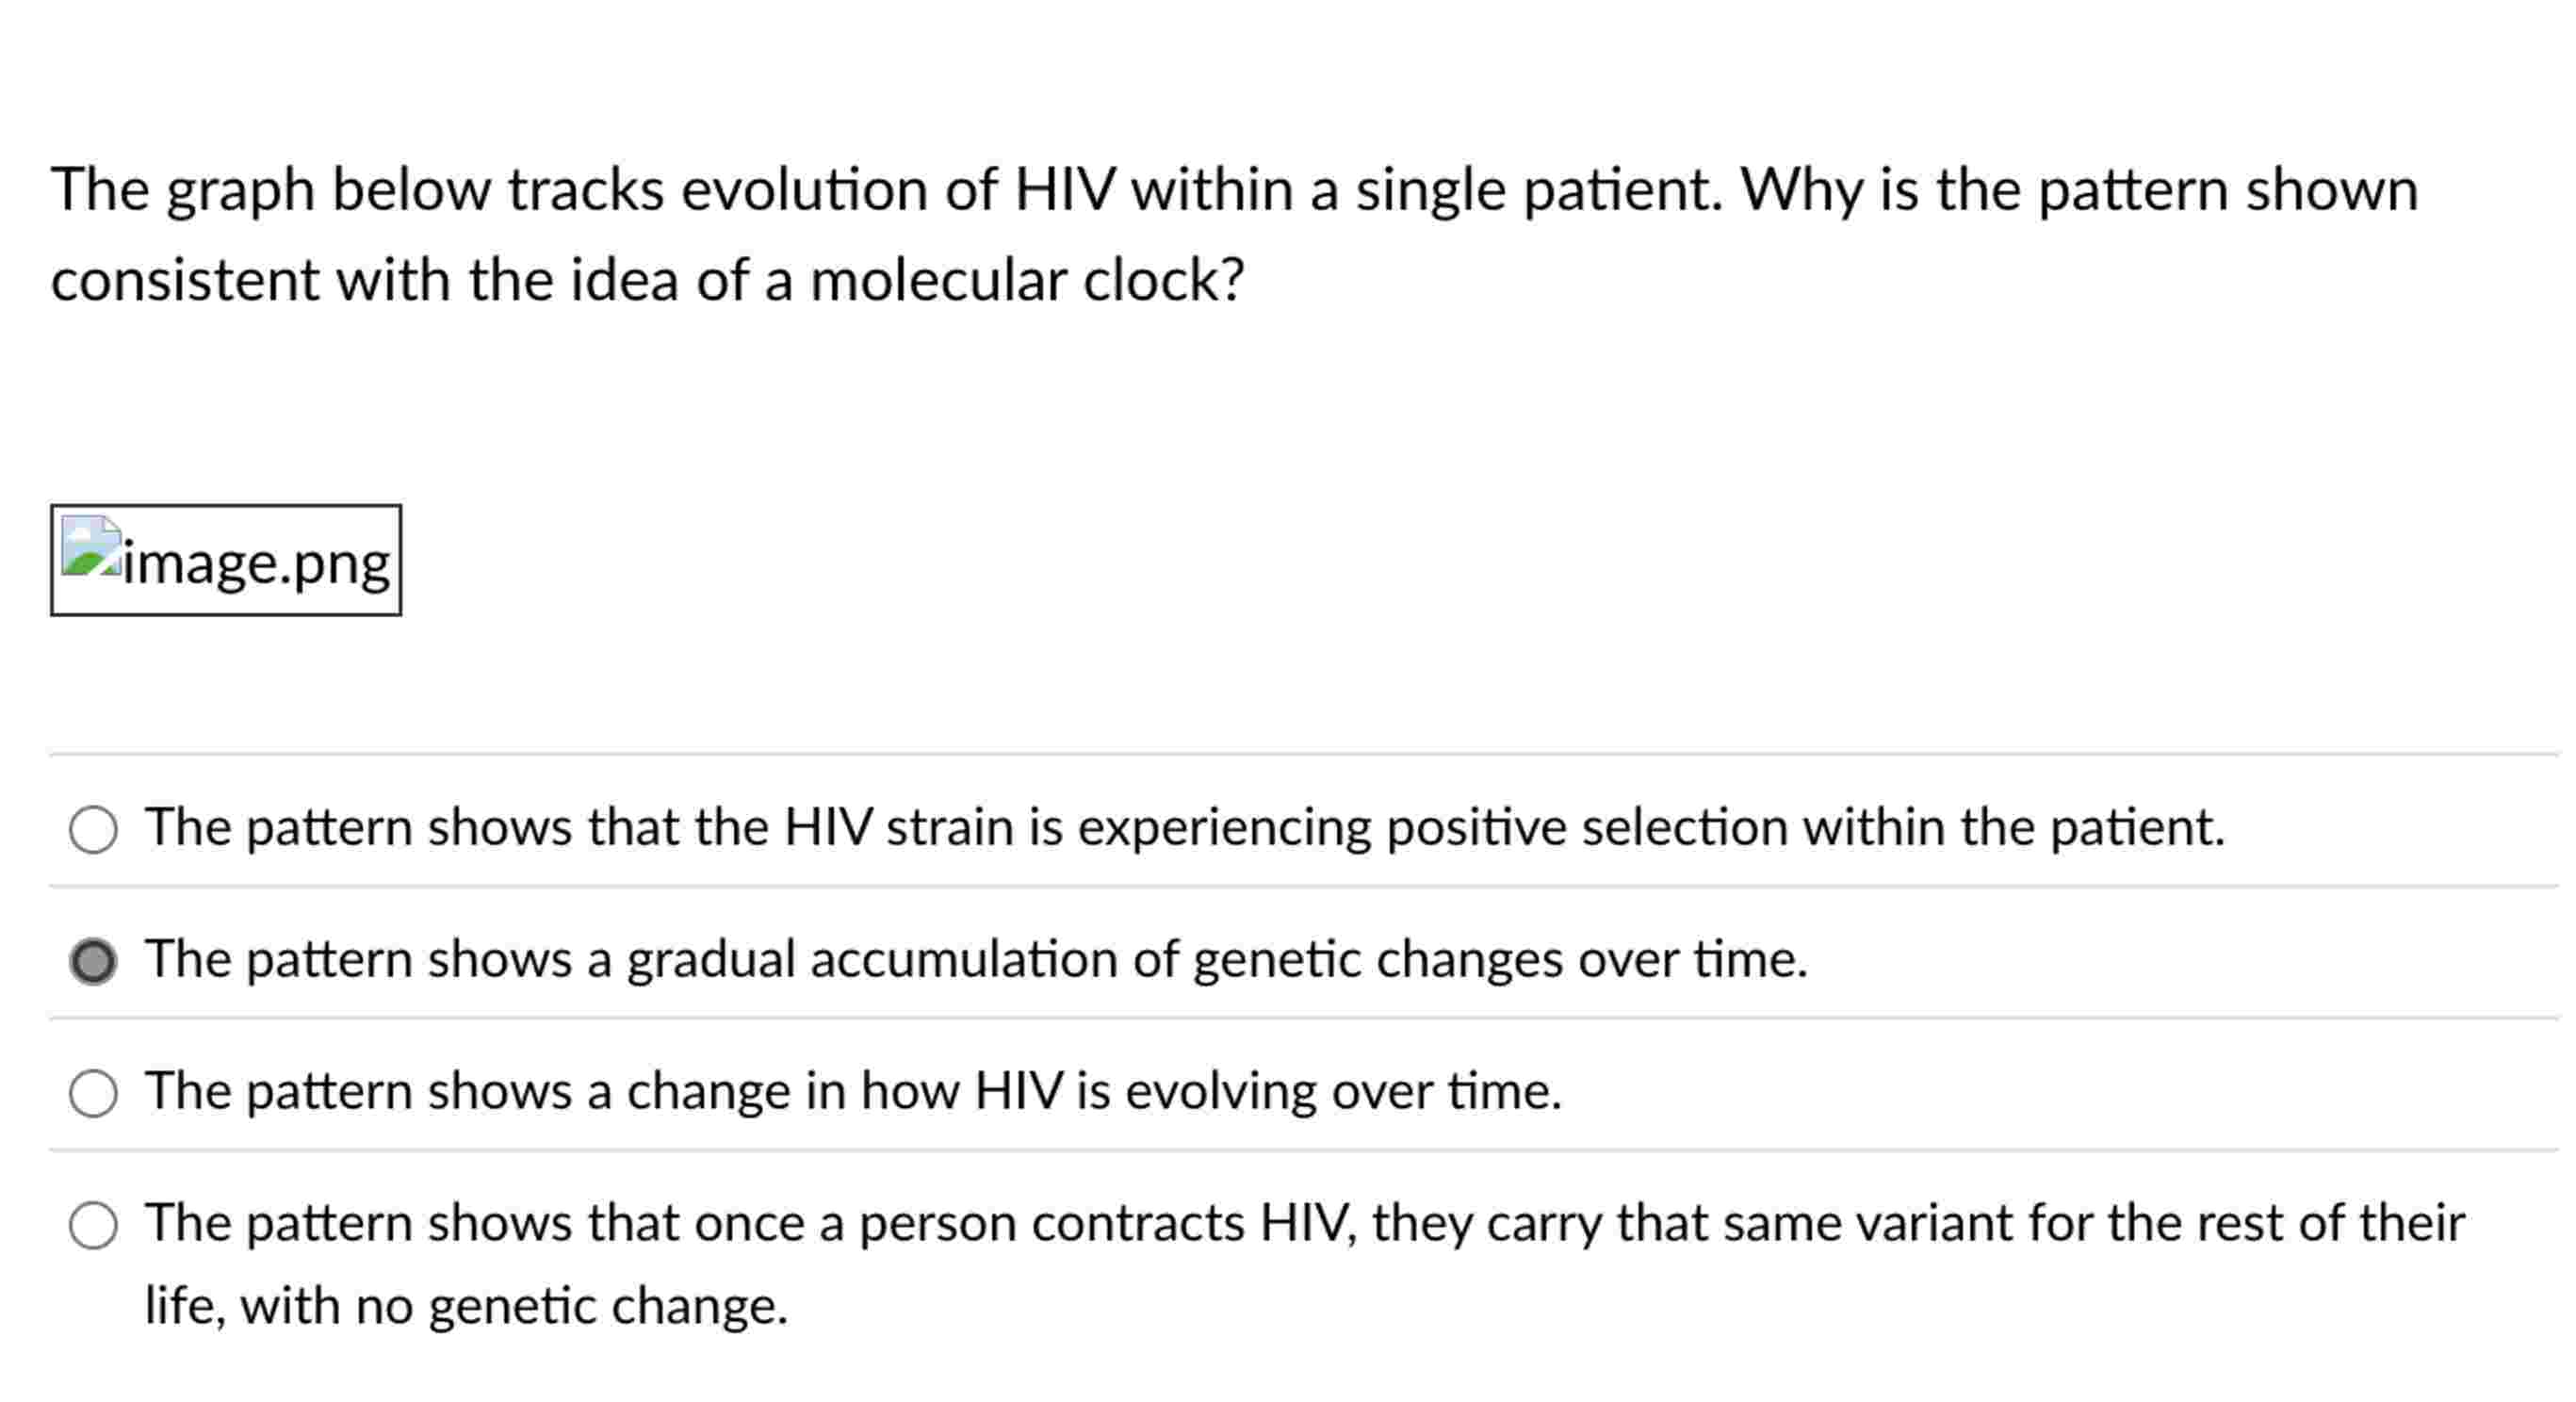Click answer text 'gradual accumulation of genetic changes'

tap(977, 960)
